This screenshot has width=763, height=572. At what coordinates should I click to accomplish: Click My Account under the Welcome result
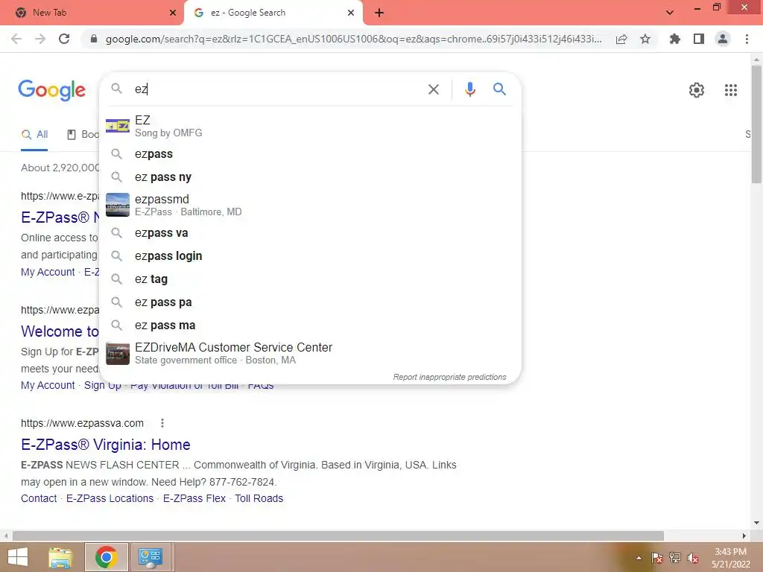[48, 385]
